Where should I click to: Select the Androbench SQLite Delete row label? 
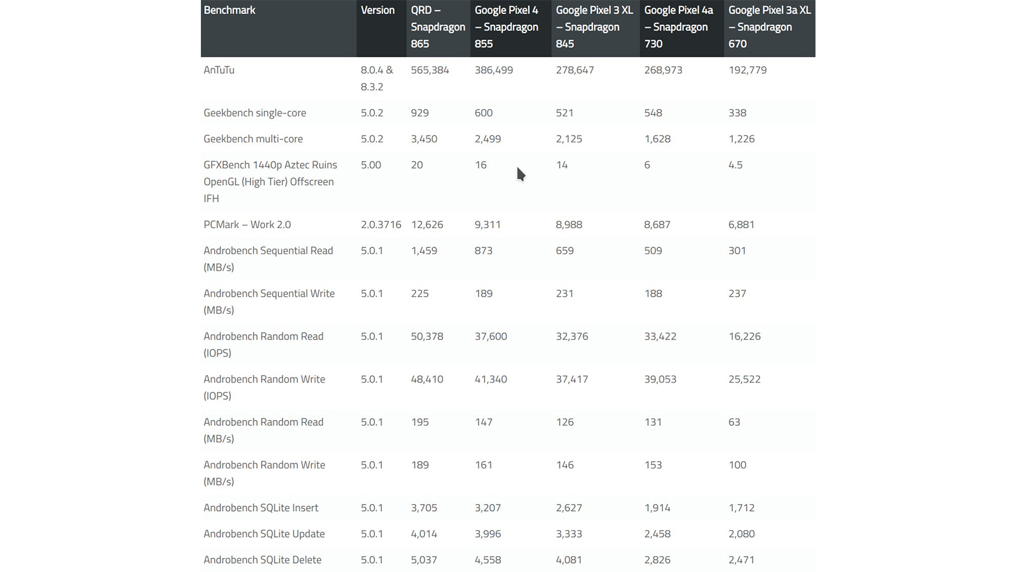[x=262, y=560]
